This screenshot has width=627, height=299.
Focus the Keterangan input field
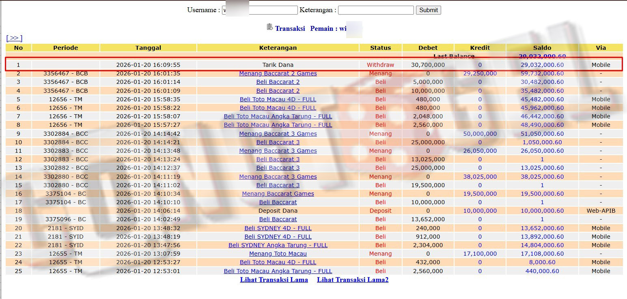[375, 10]
